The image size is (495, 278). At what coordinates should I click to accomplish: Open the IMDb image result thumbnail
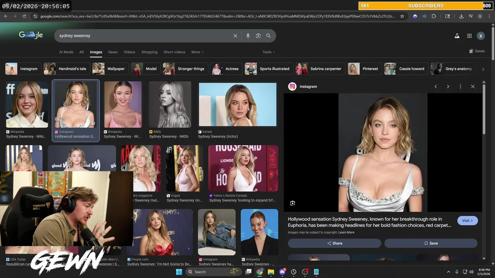tap(170, 104)
